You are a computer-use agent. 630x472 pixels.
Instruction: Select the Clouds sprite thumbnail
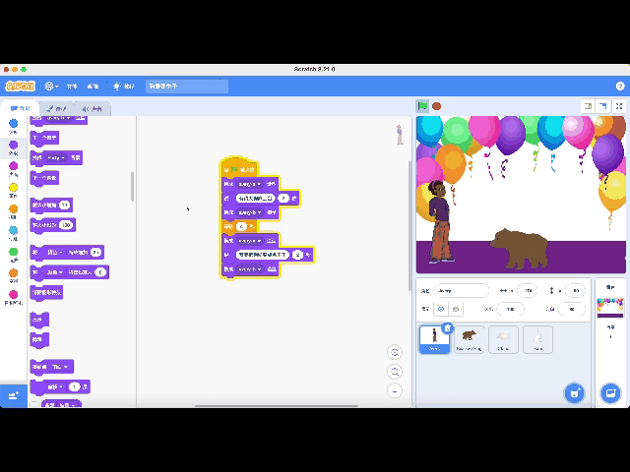pyautogui.click(x=503, y=339)
